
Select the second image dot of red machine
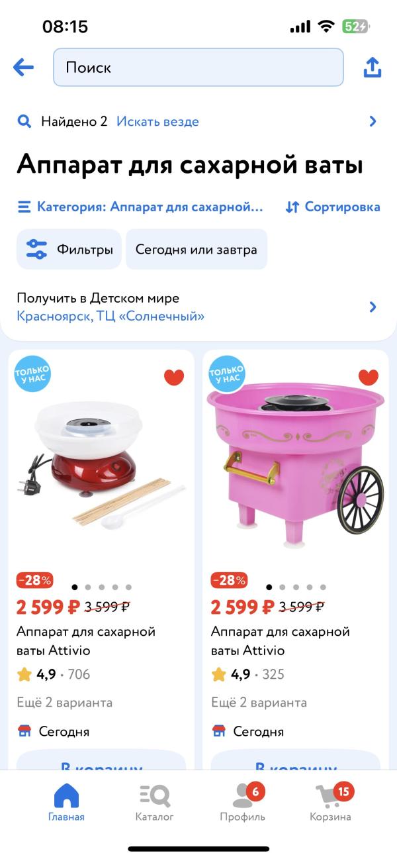tap(88, 587)
